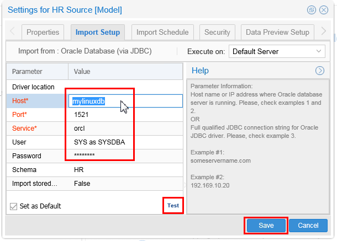This screenshot has width=337, height=241.
Task: Collapse the Help panel arrow icon
Action: 319,71
